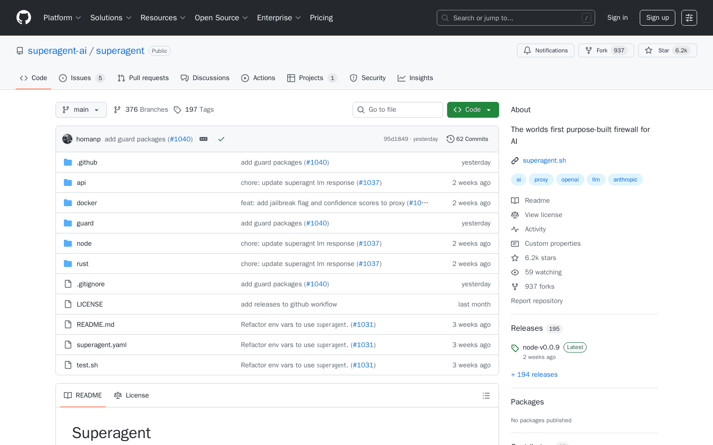The image size is (713, 445).
Task: Star the superagent repository
Action: tap(667, 50)
